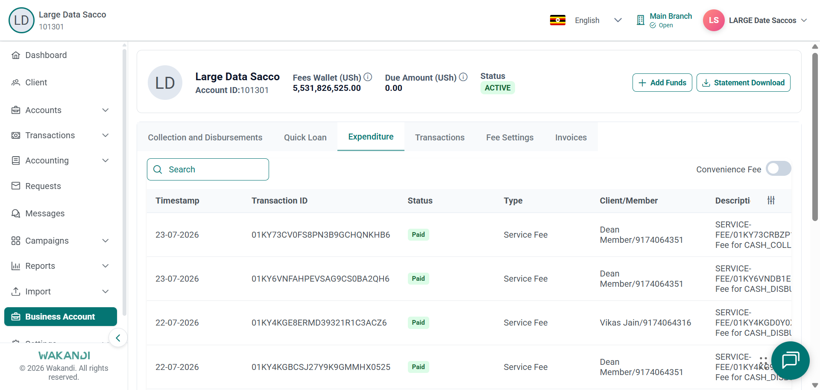This screenshot has height=390, width=820.
Task: Switch to Collection and Disbursements tab
Action: pos(205,137)
